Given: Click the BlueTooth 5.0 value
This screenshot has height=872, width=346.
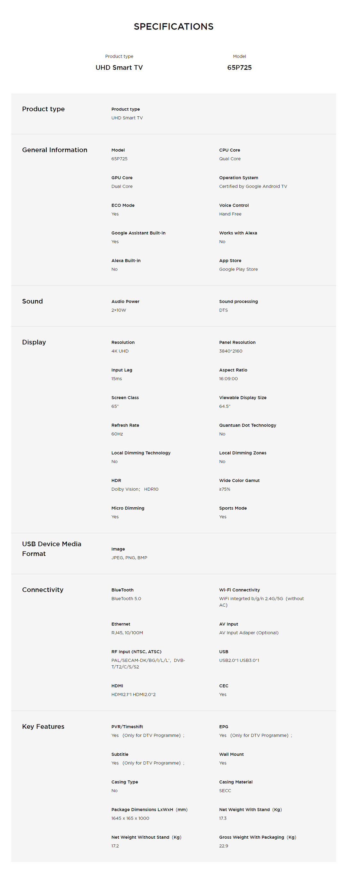Looking at the screenshot, I should (126, 599).
